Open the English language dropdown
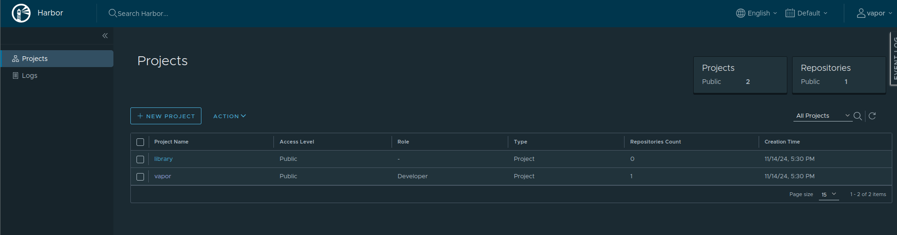The width and height of the screenshot is (897, 235). pos(757,13)
